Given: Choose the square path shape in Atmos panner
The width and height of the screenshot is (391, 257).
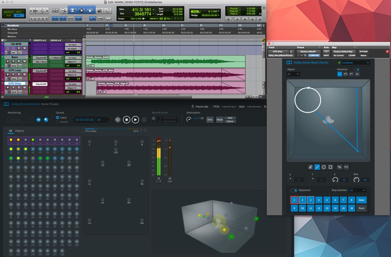Looking at the screenshot, I should pos(330,167).
